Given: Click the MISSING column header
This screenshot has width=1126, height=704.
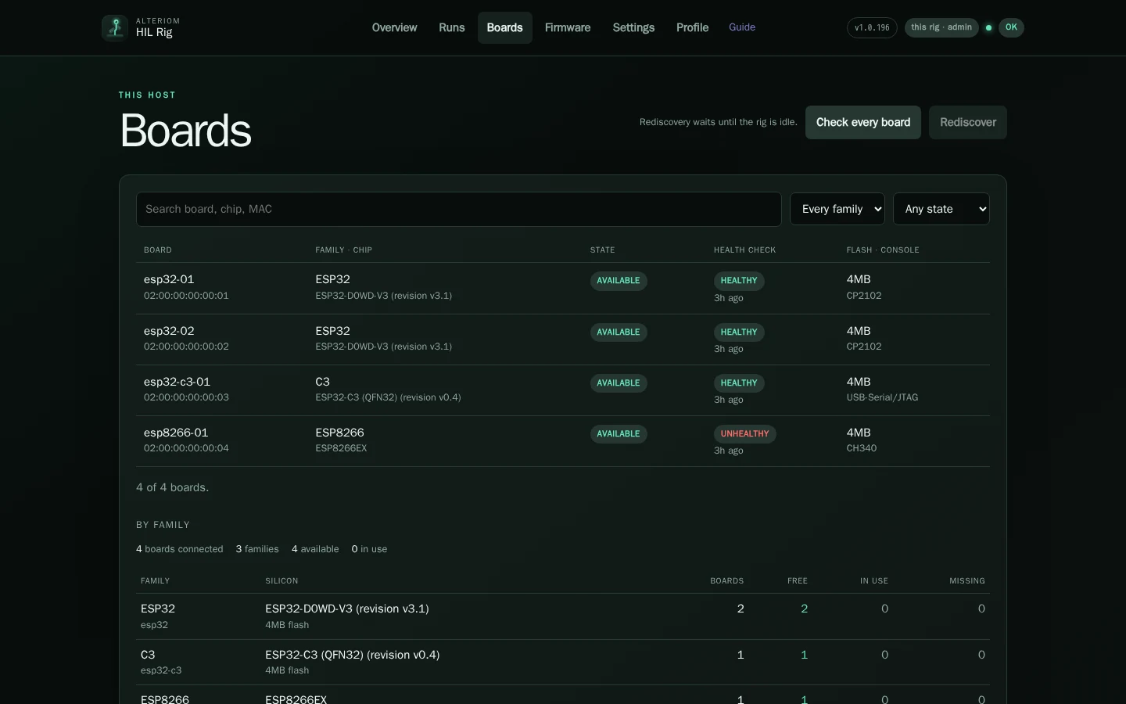Looking at the screenshot, I should [x=967, y=581].
